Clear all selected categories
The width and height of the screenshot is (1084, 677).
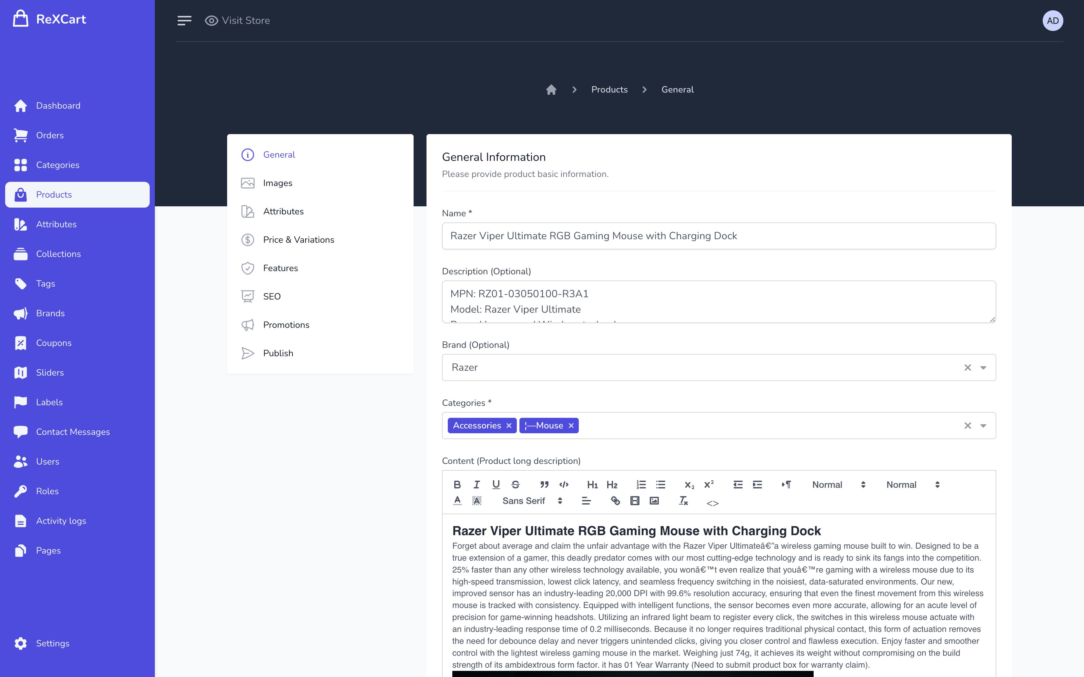tap(968, 426)
